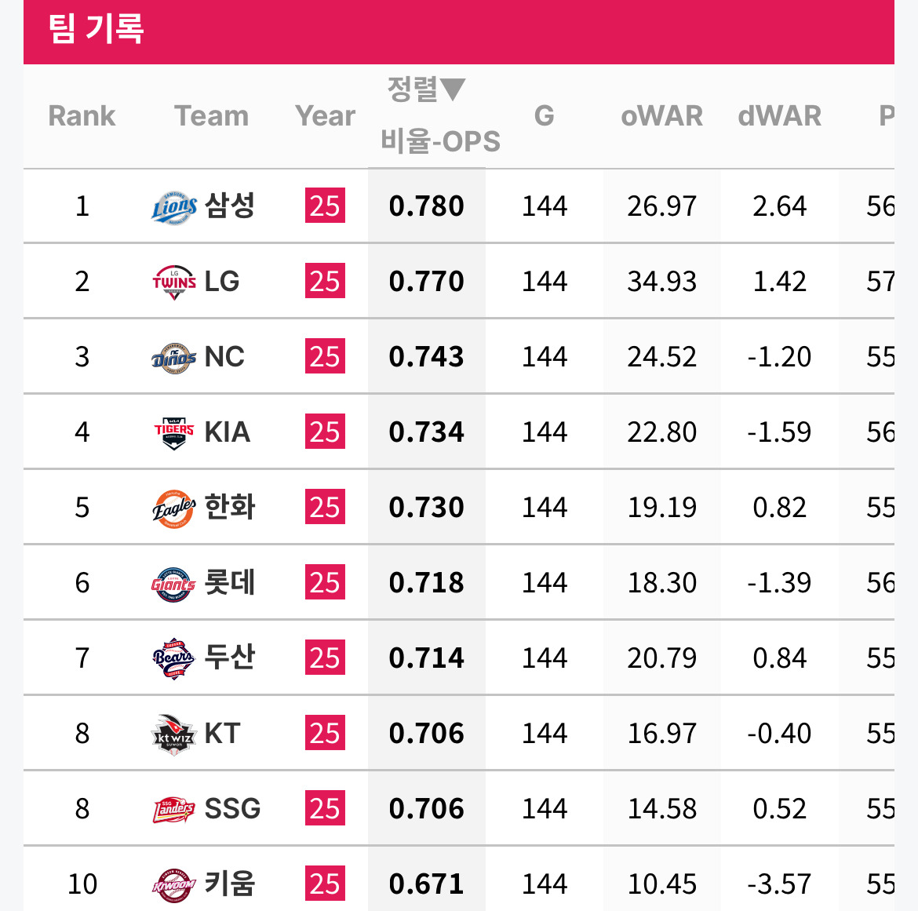Click the Doosan Bears team logo

pyautogui.click(x=174, y=659)
